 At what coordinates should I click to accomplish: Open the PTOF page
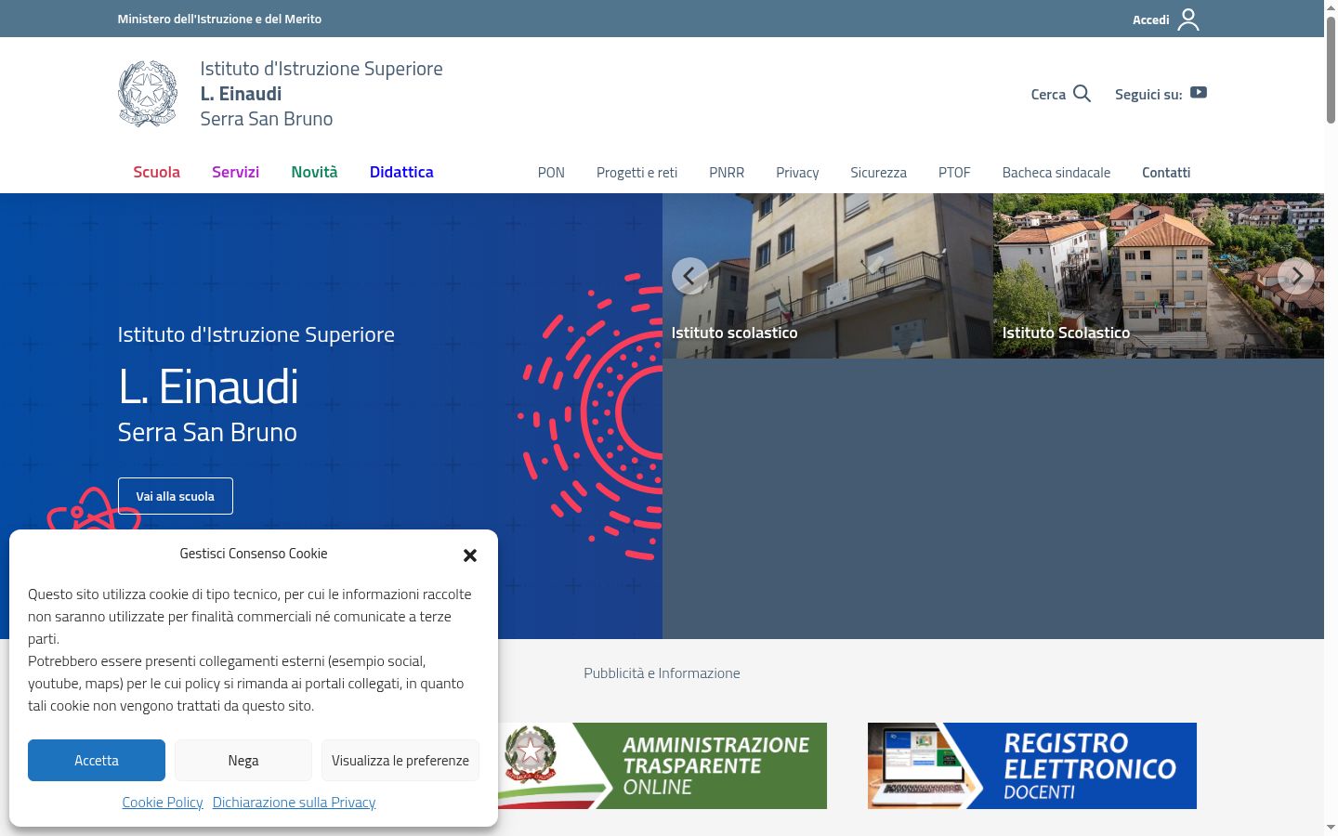pyautogui.click(x=954, y=173)
